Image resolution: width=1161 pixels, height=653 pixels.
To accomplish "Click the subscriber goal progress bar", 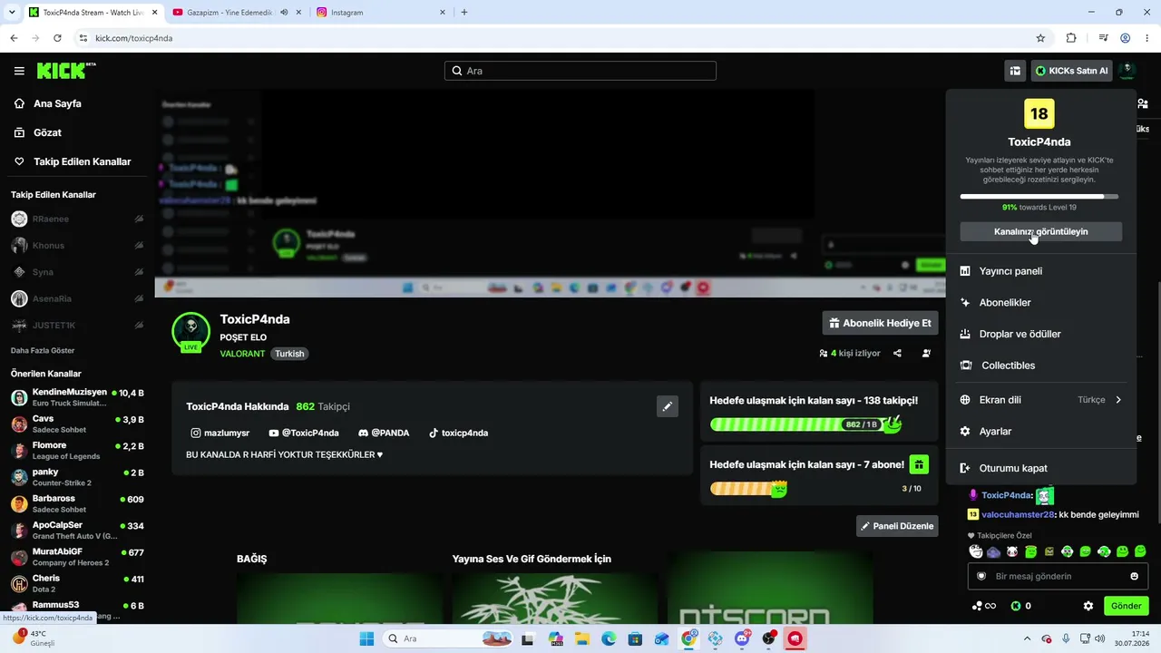I will pos(815,489).
